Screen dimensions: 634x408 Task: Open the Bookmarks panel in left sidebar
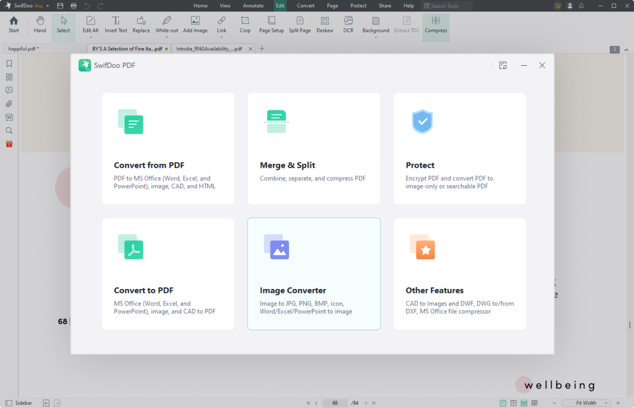[x=9, y=63]
